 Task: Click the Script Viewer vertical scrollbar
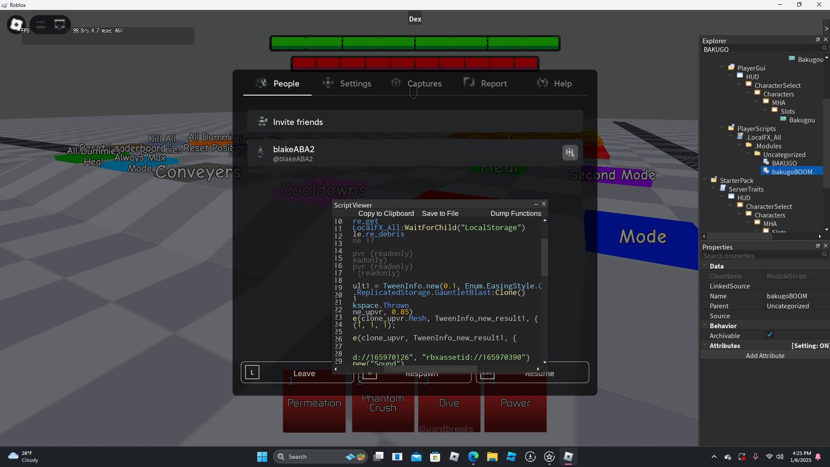[x=545, y=258]
